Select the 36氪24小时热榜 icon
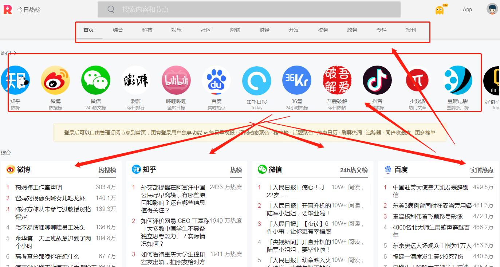 (x=297, y=80)
